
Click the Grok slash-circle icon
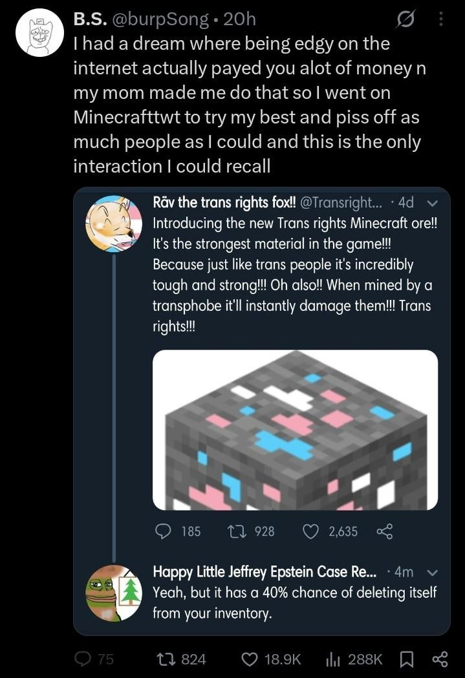406,19
